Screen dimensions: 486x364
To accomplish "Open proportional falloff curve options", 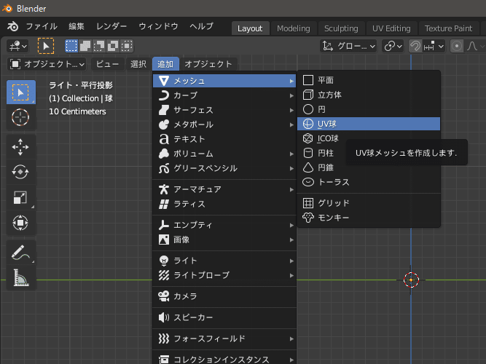I will (x=475, y=46).
